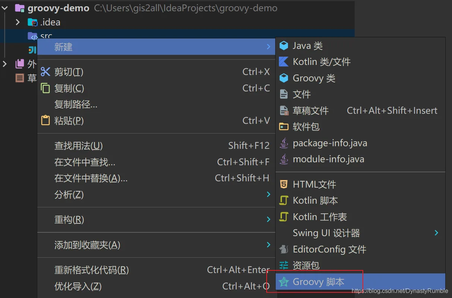452x298 pixels.
Task: Click the EditorConfig 文件 mouse icon
Action: pos(284,249)
